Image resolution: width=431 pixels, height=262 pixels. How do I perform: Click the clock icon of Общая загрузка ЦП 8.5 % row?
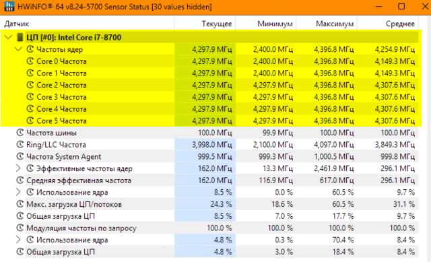click(x=20, y=216)
